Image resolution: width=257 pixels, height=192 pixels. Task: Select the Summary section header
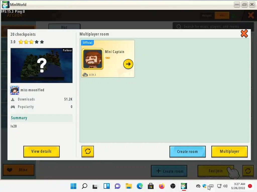(x=41, y=118)
